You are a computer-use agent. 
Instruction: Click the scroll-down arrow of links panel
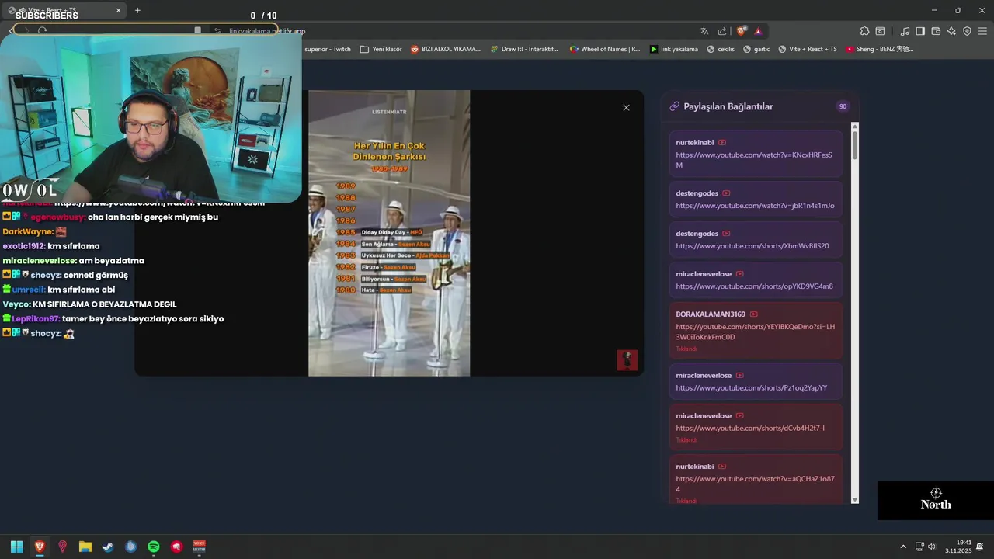tap(855, 500)
